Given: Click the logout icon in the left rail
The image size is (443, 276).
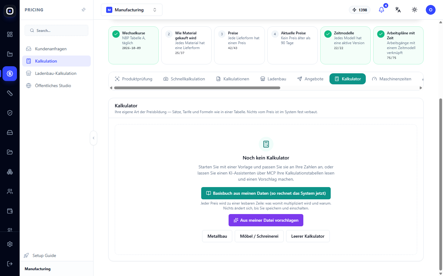Looking at the screenshot, I should pos(10,264).
